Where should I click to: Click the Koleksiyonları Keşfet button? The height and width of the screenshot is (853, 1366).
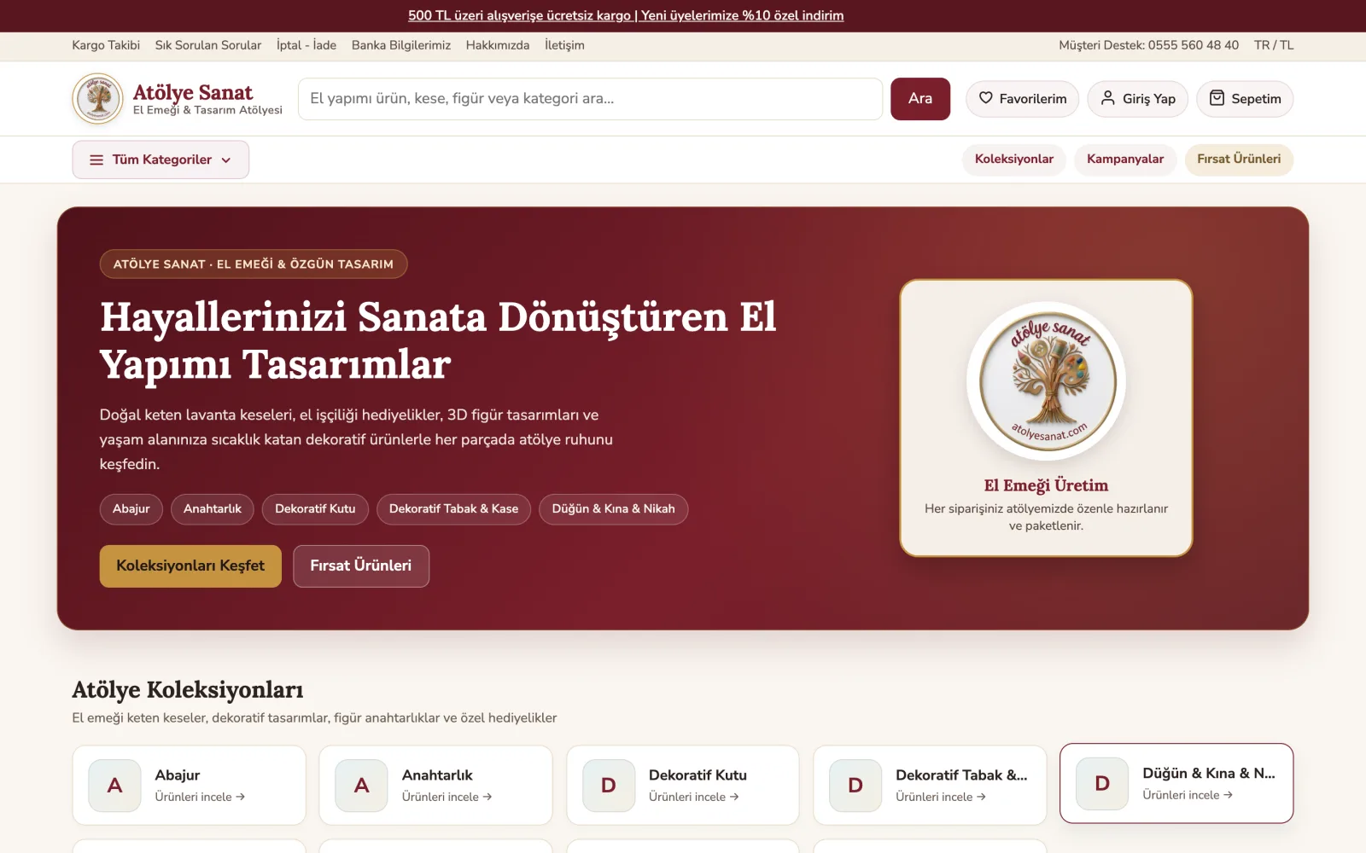pyautogui.click(x=190, y=566)
